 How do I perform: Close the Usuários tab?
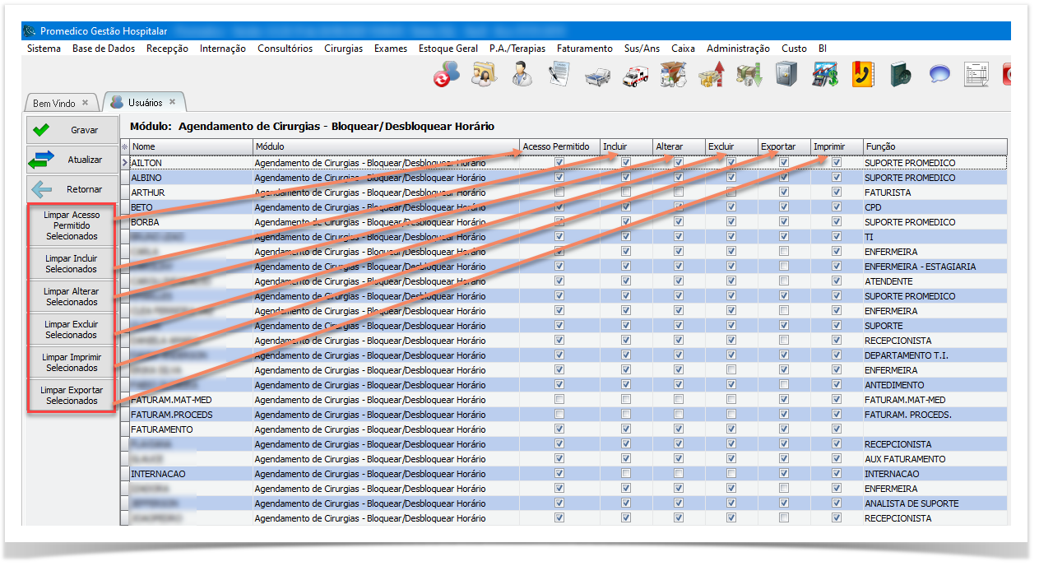click(173, 102)
